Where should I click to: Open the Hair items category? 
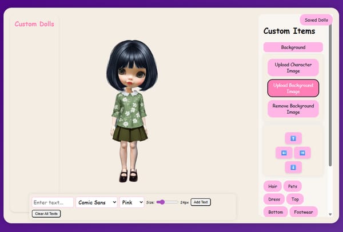[x=273, y=186]
